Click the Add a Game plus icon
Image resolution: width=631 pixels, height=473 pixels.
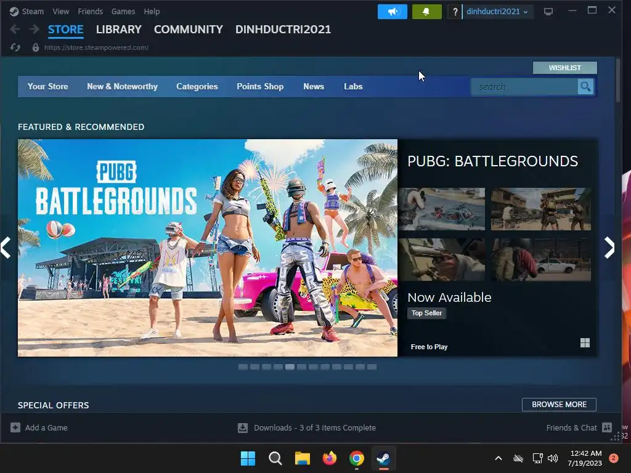(15, 427)
